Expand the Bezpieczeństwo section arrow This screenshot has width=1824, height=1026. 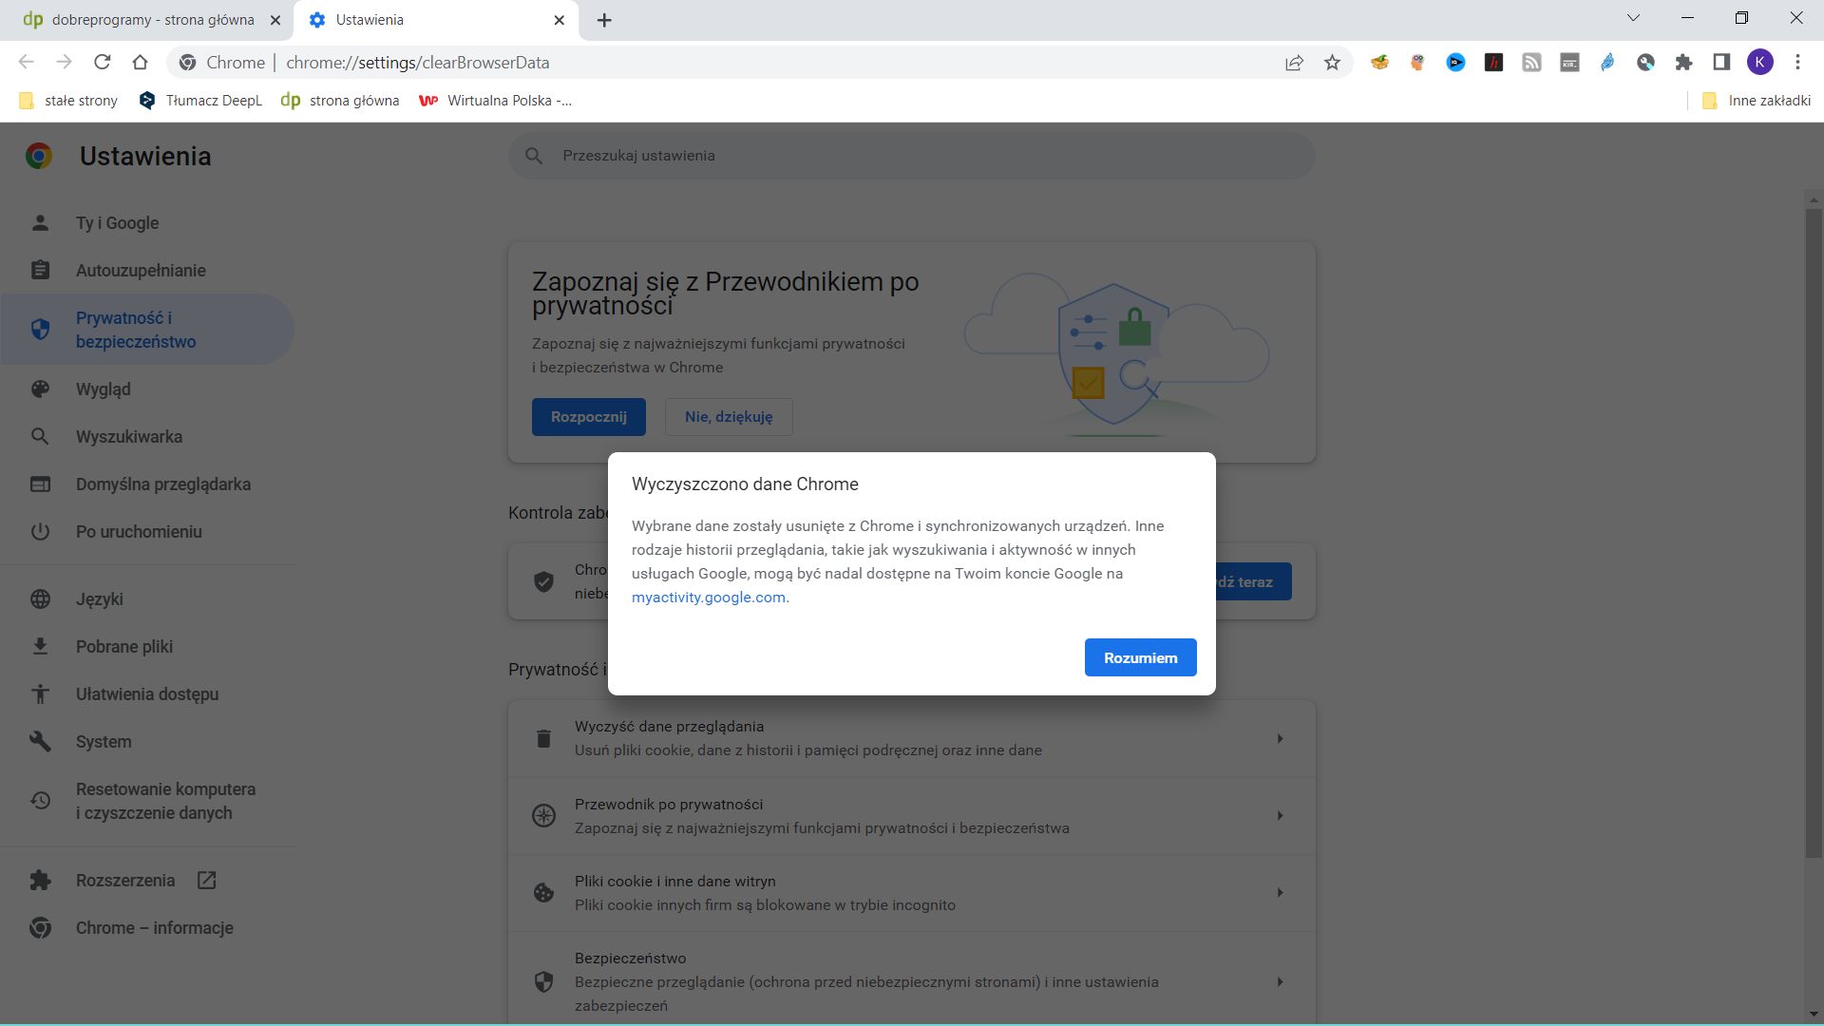[1280, 982]
